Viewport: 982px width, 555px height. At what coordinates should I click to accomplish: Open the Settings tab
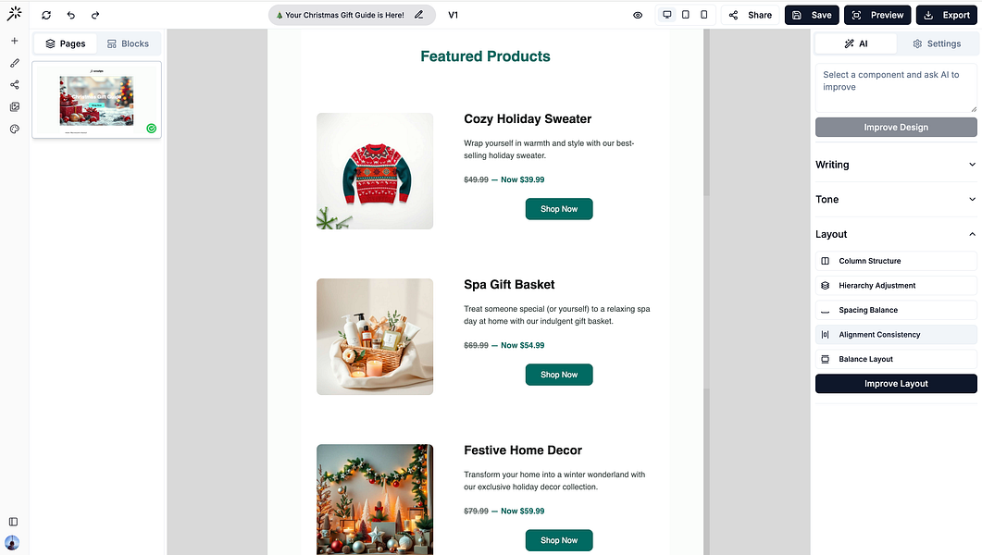[x=936, y=43]
